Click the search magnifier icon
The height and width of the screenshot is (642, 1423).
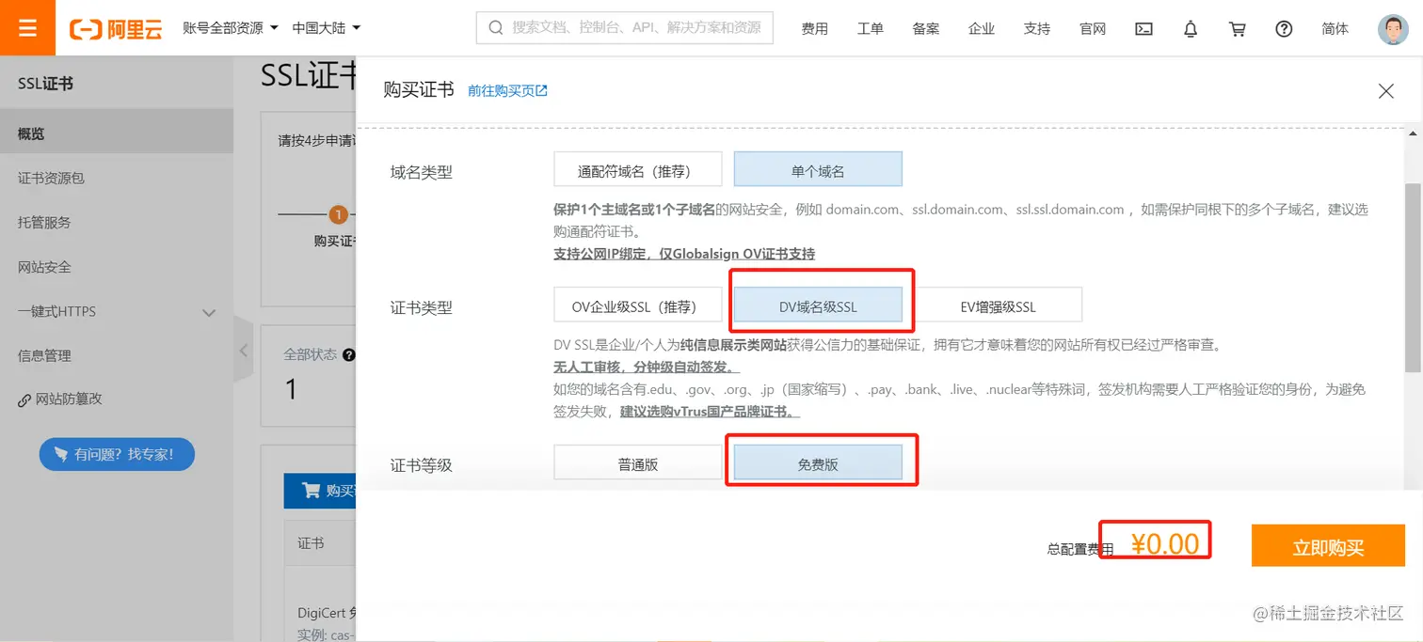[x=495, y=28]
